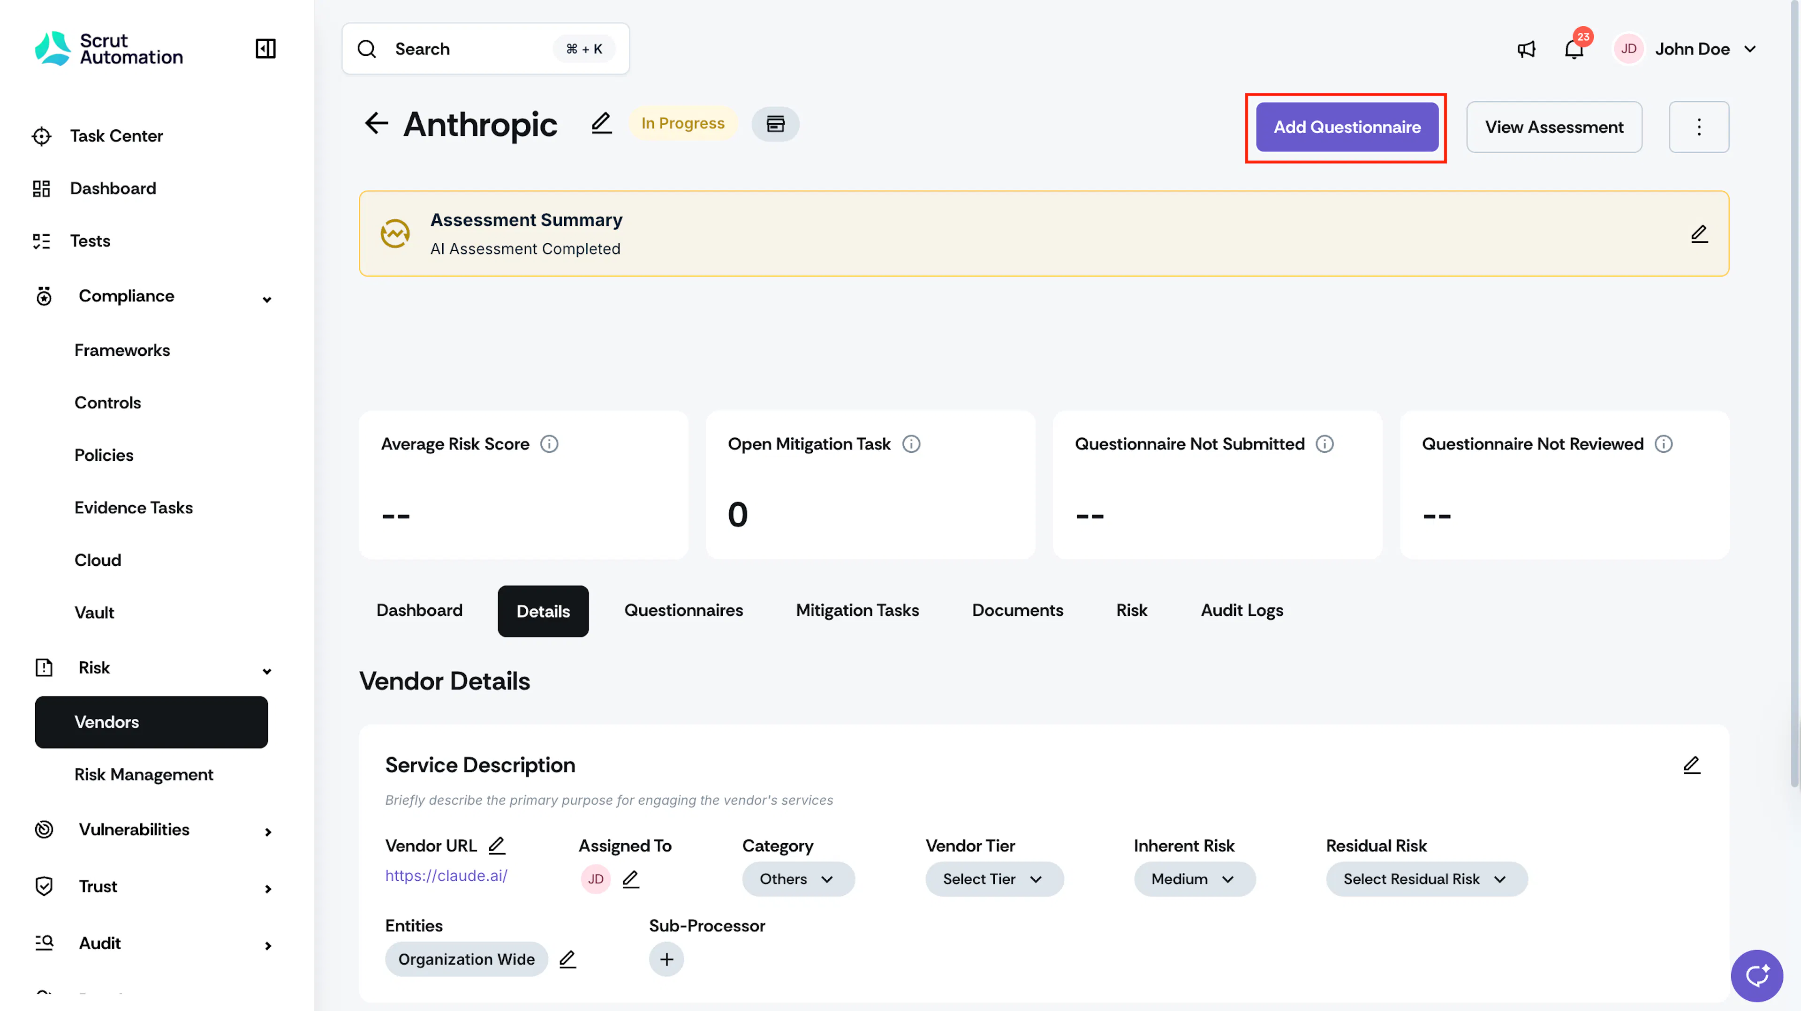
Task: Open the https://claude.ai/ vendor link
Action: click(446, 876)
